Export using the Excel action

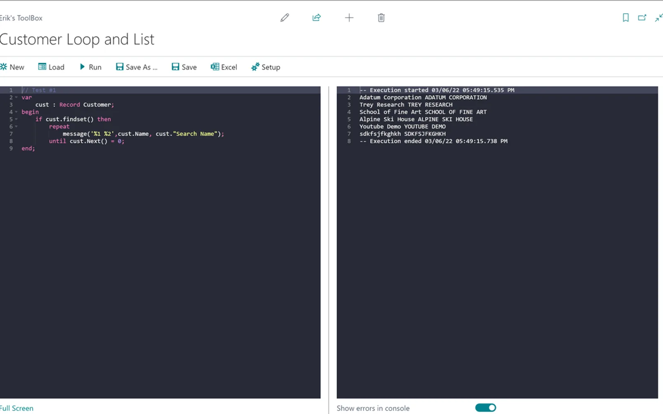[224, 67]
